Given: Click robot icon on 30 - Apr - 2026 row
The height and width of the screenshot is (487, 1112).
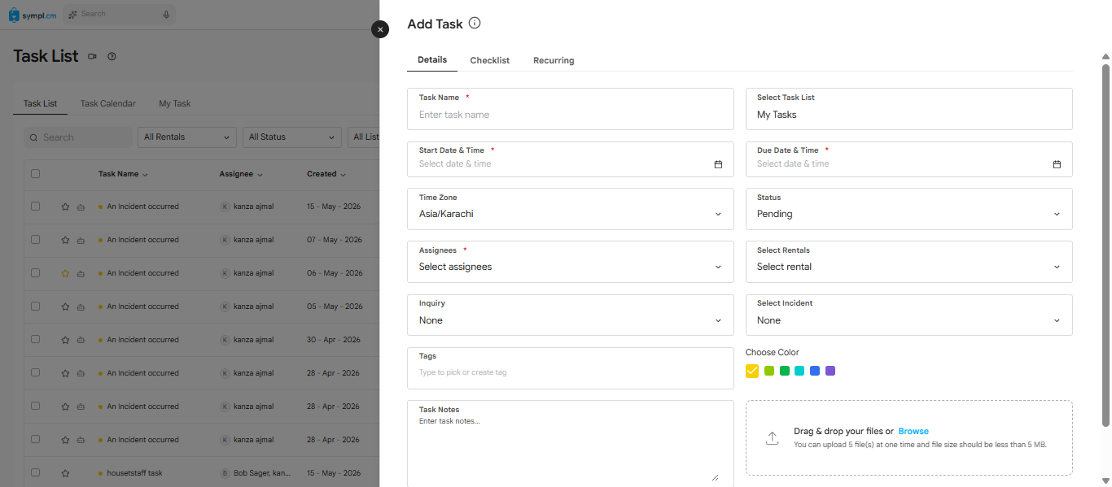Looking at the screenshot, I should tap(81, 340).
